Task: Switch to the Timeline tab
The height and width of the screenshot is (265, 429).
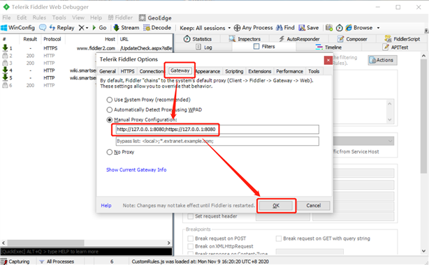Action: point(328,47)
